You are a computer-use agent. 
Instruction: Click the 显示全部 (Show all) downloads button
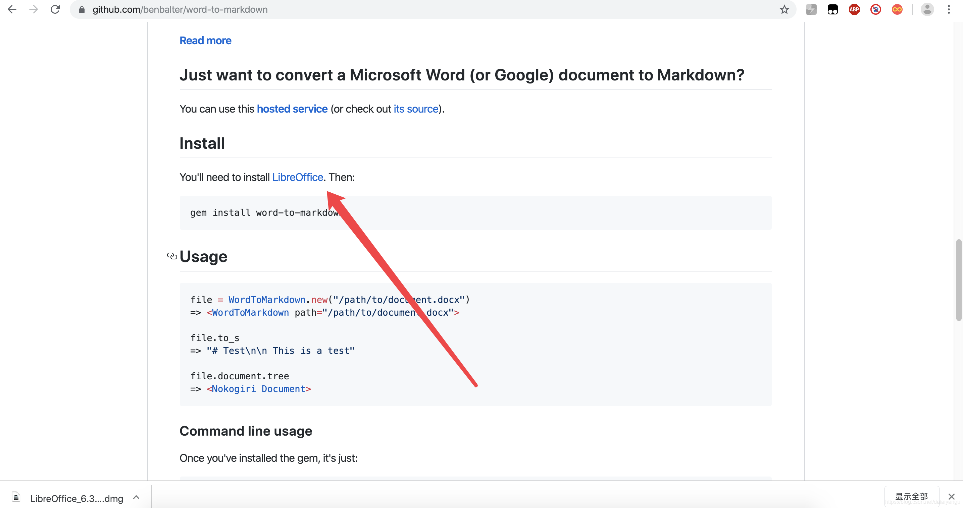coord(911,496)
